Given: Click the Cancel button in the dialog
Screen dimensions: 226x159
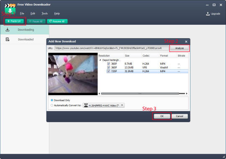Looking at the screenshot, I should pos(180,116).
